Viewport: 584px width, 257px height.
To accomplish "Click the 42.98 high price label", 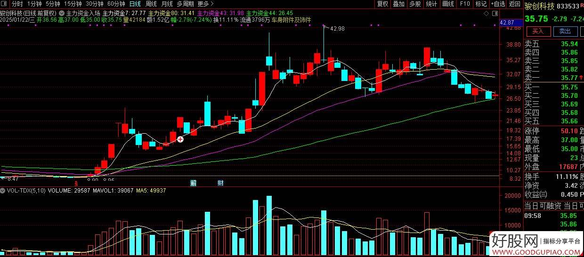I will pos(337,29).
